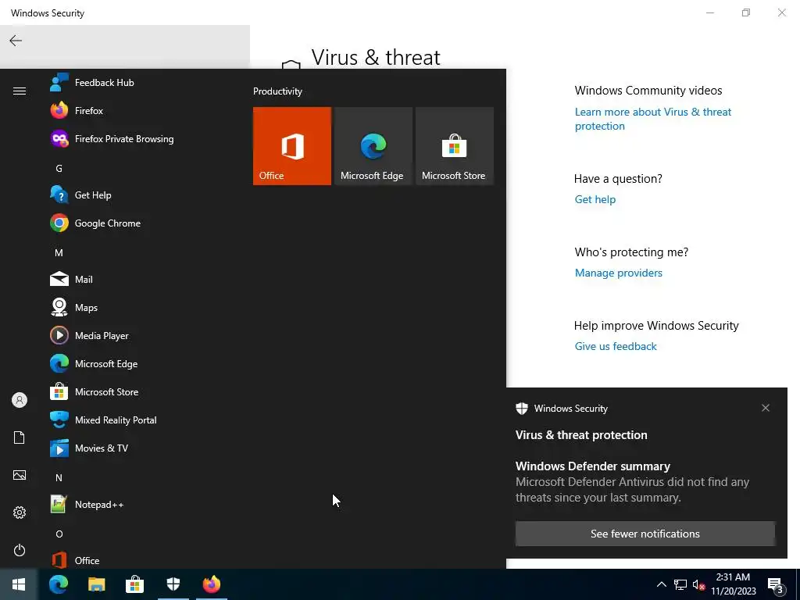The width and height of the screenshot is (800, 600).
Task: Click the Give us feedback link
Action: click(616, 346)
